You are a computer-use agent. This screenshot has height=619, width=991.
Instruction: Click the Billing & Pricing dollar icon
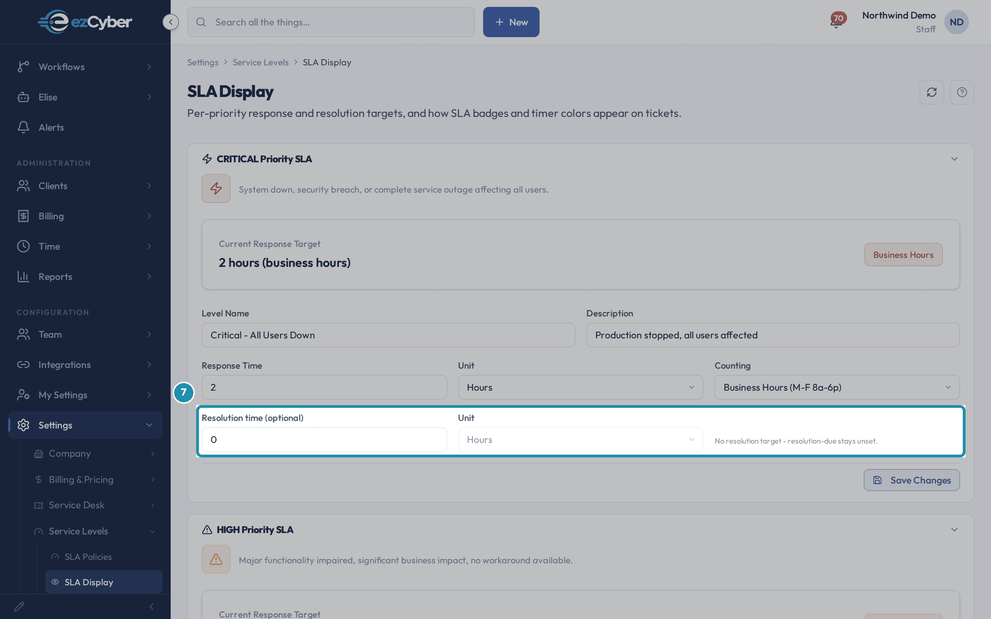(x=39, y=479)
